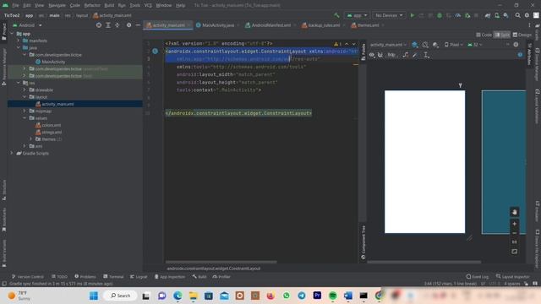Zoom out the design preview with minus
Image resolution: width=541 pixels, height=304 pixels.
coord(514,233)
